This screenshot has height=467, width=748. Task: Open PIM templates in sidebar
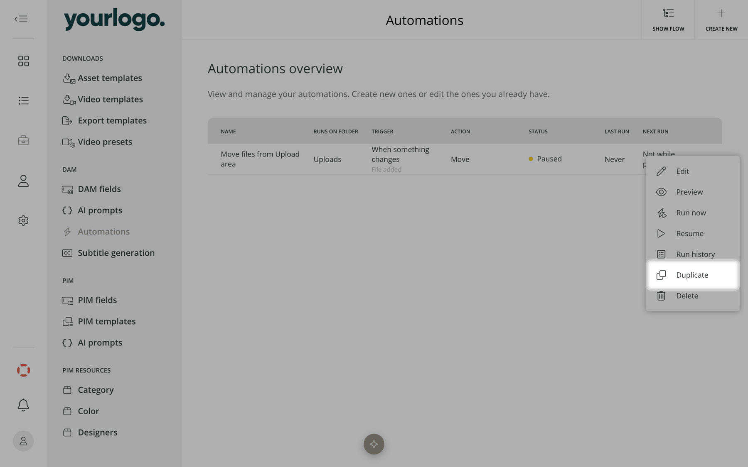(99, 321)
